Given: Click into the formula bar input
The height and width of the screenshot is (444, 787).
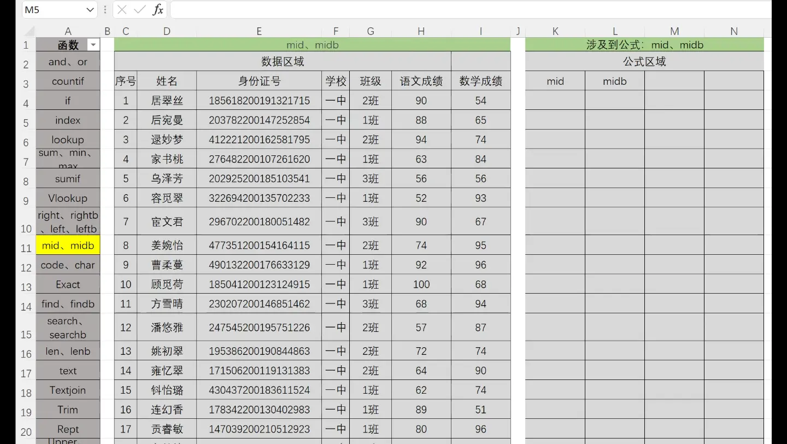Looking at the screenshot, I should click(471, 9).
